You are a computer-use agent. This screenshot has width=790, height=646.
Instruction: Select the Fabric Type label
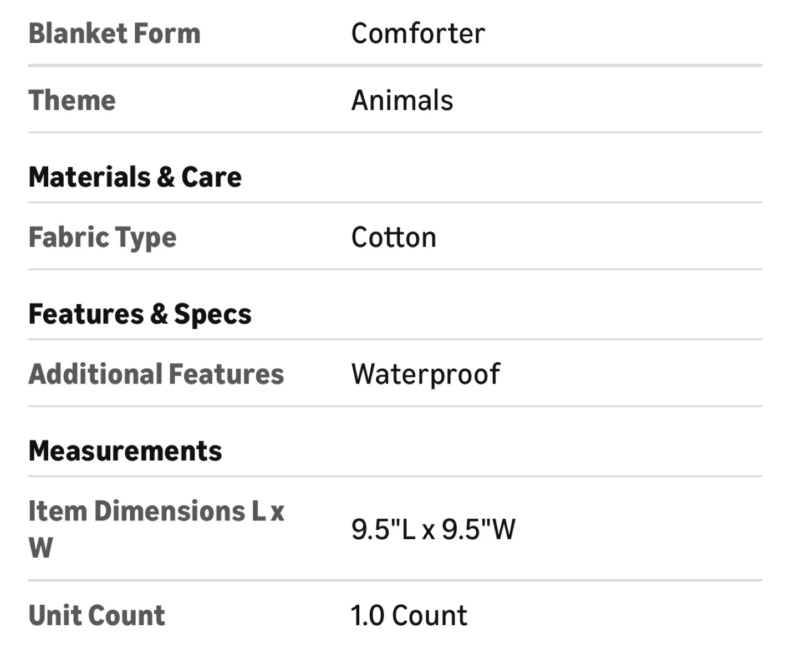pos(103,238)
